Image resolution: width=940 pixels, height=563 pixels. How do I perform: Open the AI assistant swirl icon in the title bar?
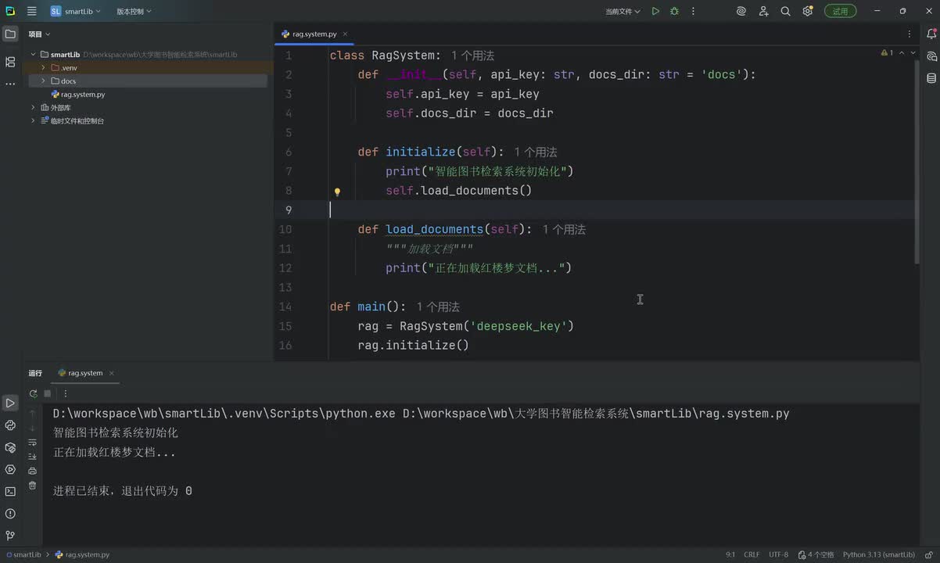pyautogui.click(x=741, y=11)
